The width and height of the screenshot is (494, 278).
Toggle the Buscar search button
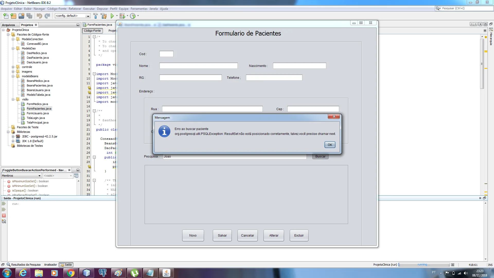point(320,157)
